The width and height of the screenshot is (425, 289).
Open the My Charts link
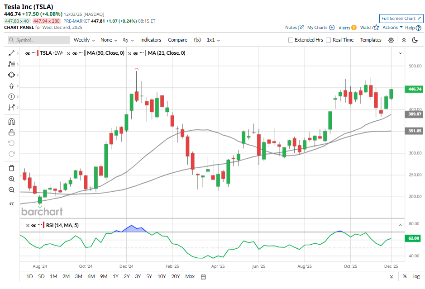point(320,27)
